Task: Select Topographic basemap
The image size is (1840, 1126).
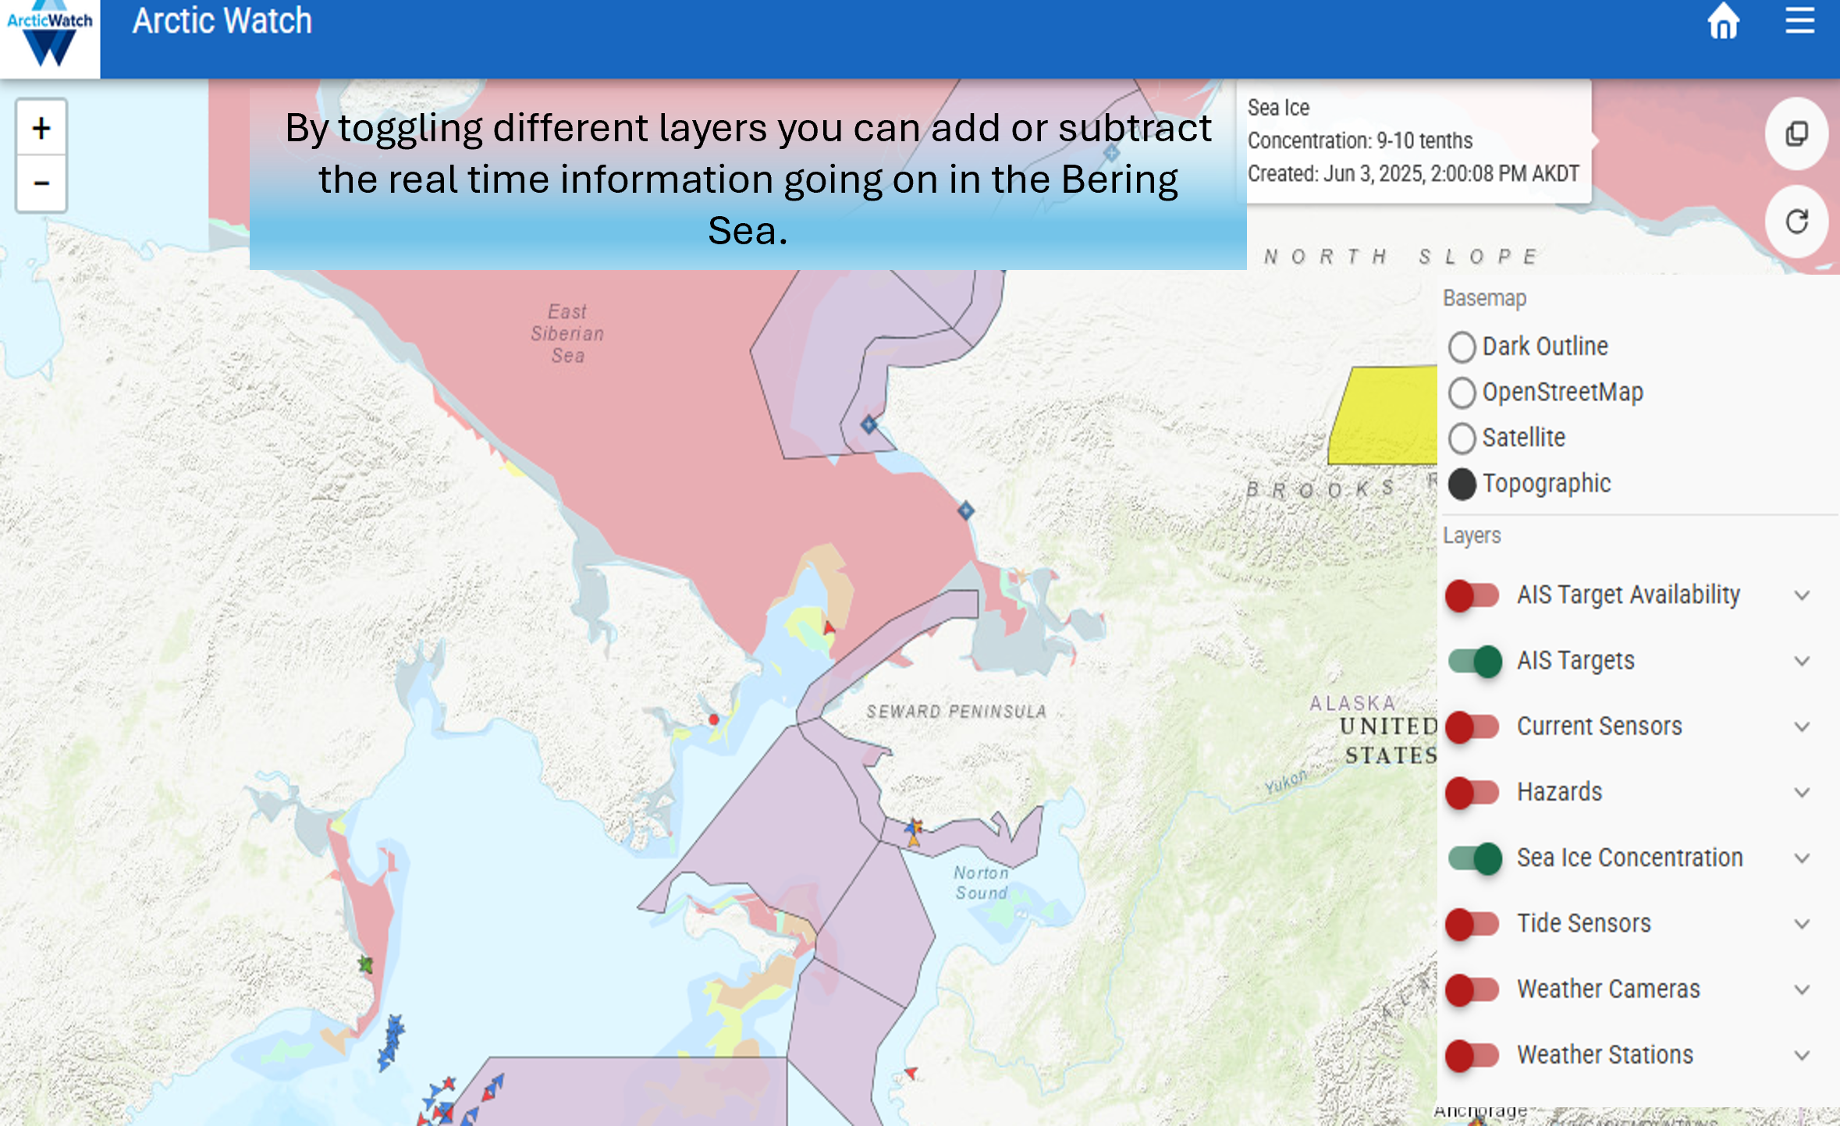Action: pos(1462,484)
